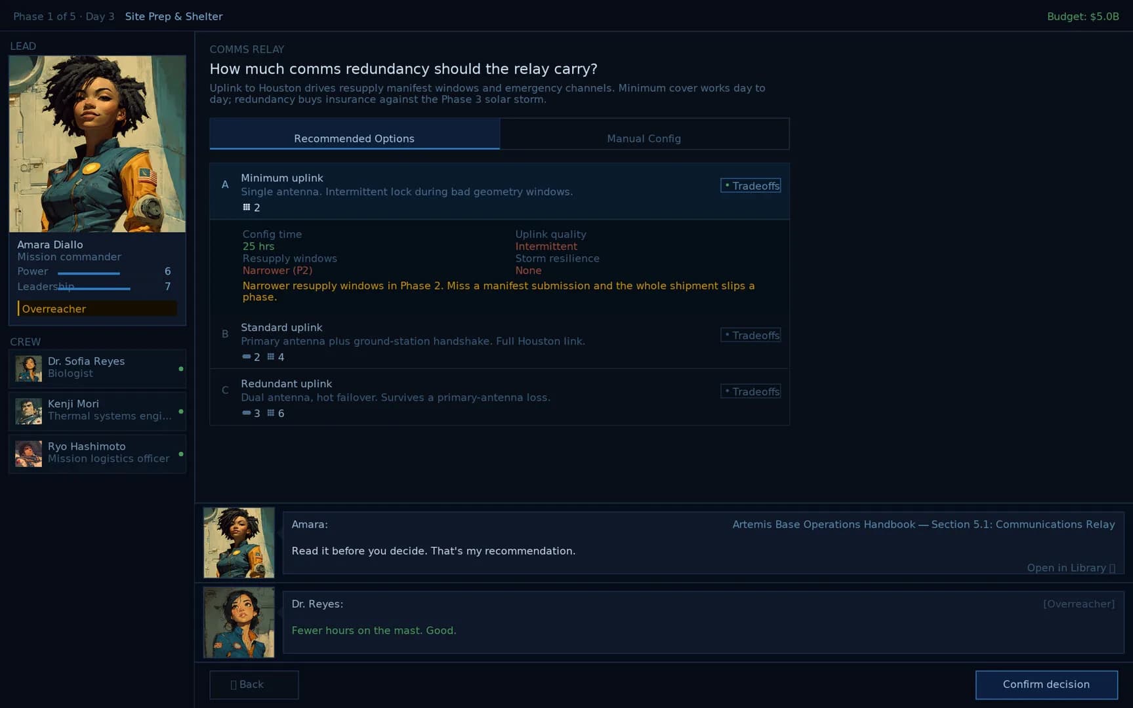1133x708 pixels.
Task: Click grid cost icon on Minimum uplink
Action: click(247, 207)
